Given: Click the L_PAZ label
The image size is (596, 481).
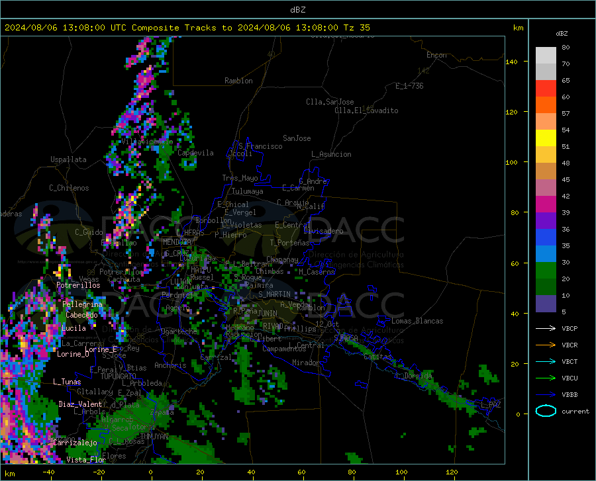Looking at the screenshot, I should pyautogui.click(x=491, y=405).
